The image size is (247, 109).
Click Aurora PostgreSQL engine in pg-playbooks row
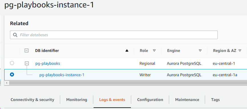[x=184, y=63]
